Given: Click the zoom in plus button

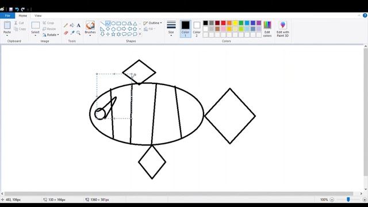Looking at the screenshot, I should 365,200.
